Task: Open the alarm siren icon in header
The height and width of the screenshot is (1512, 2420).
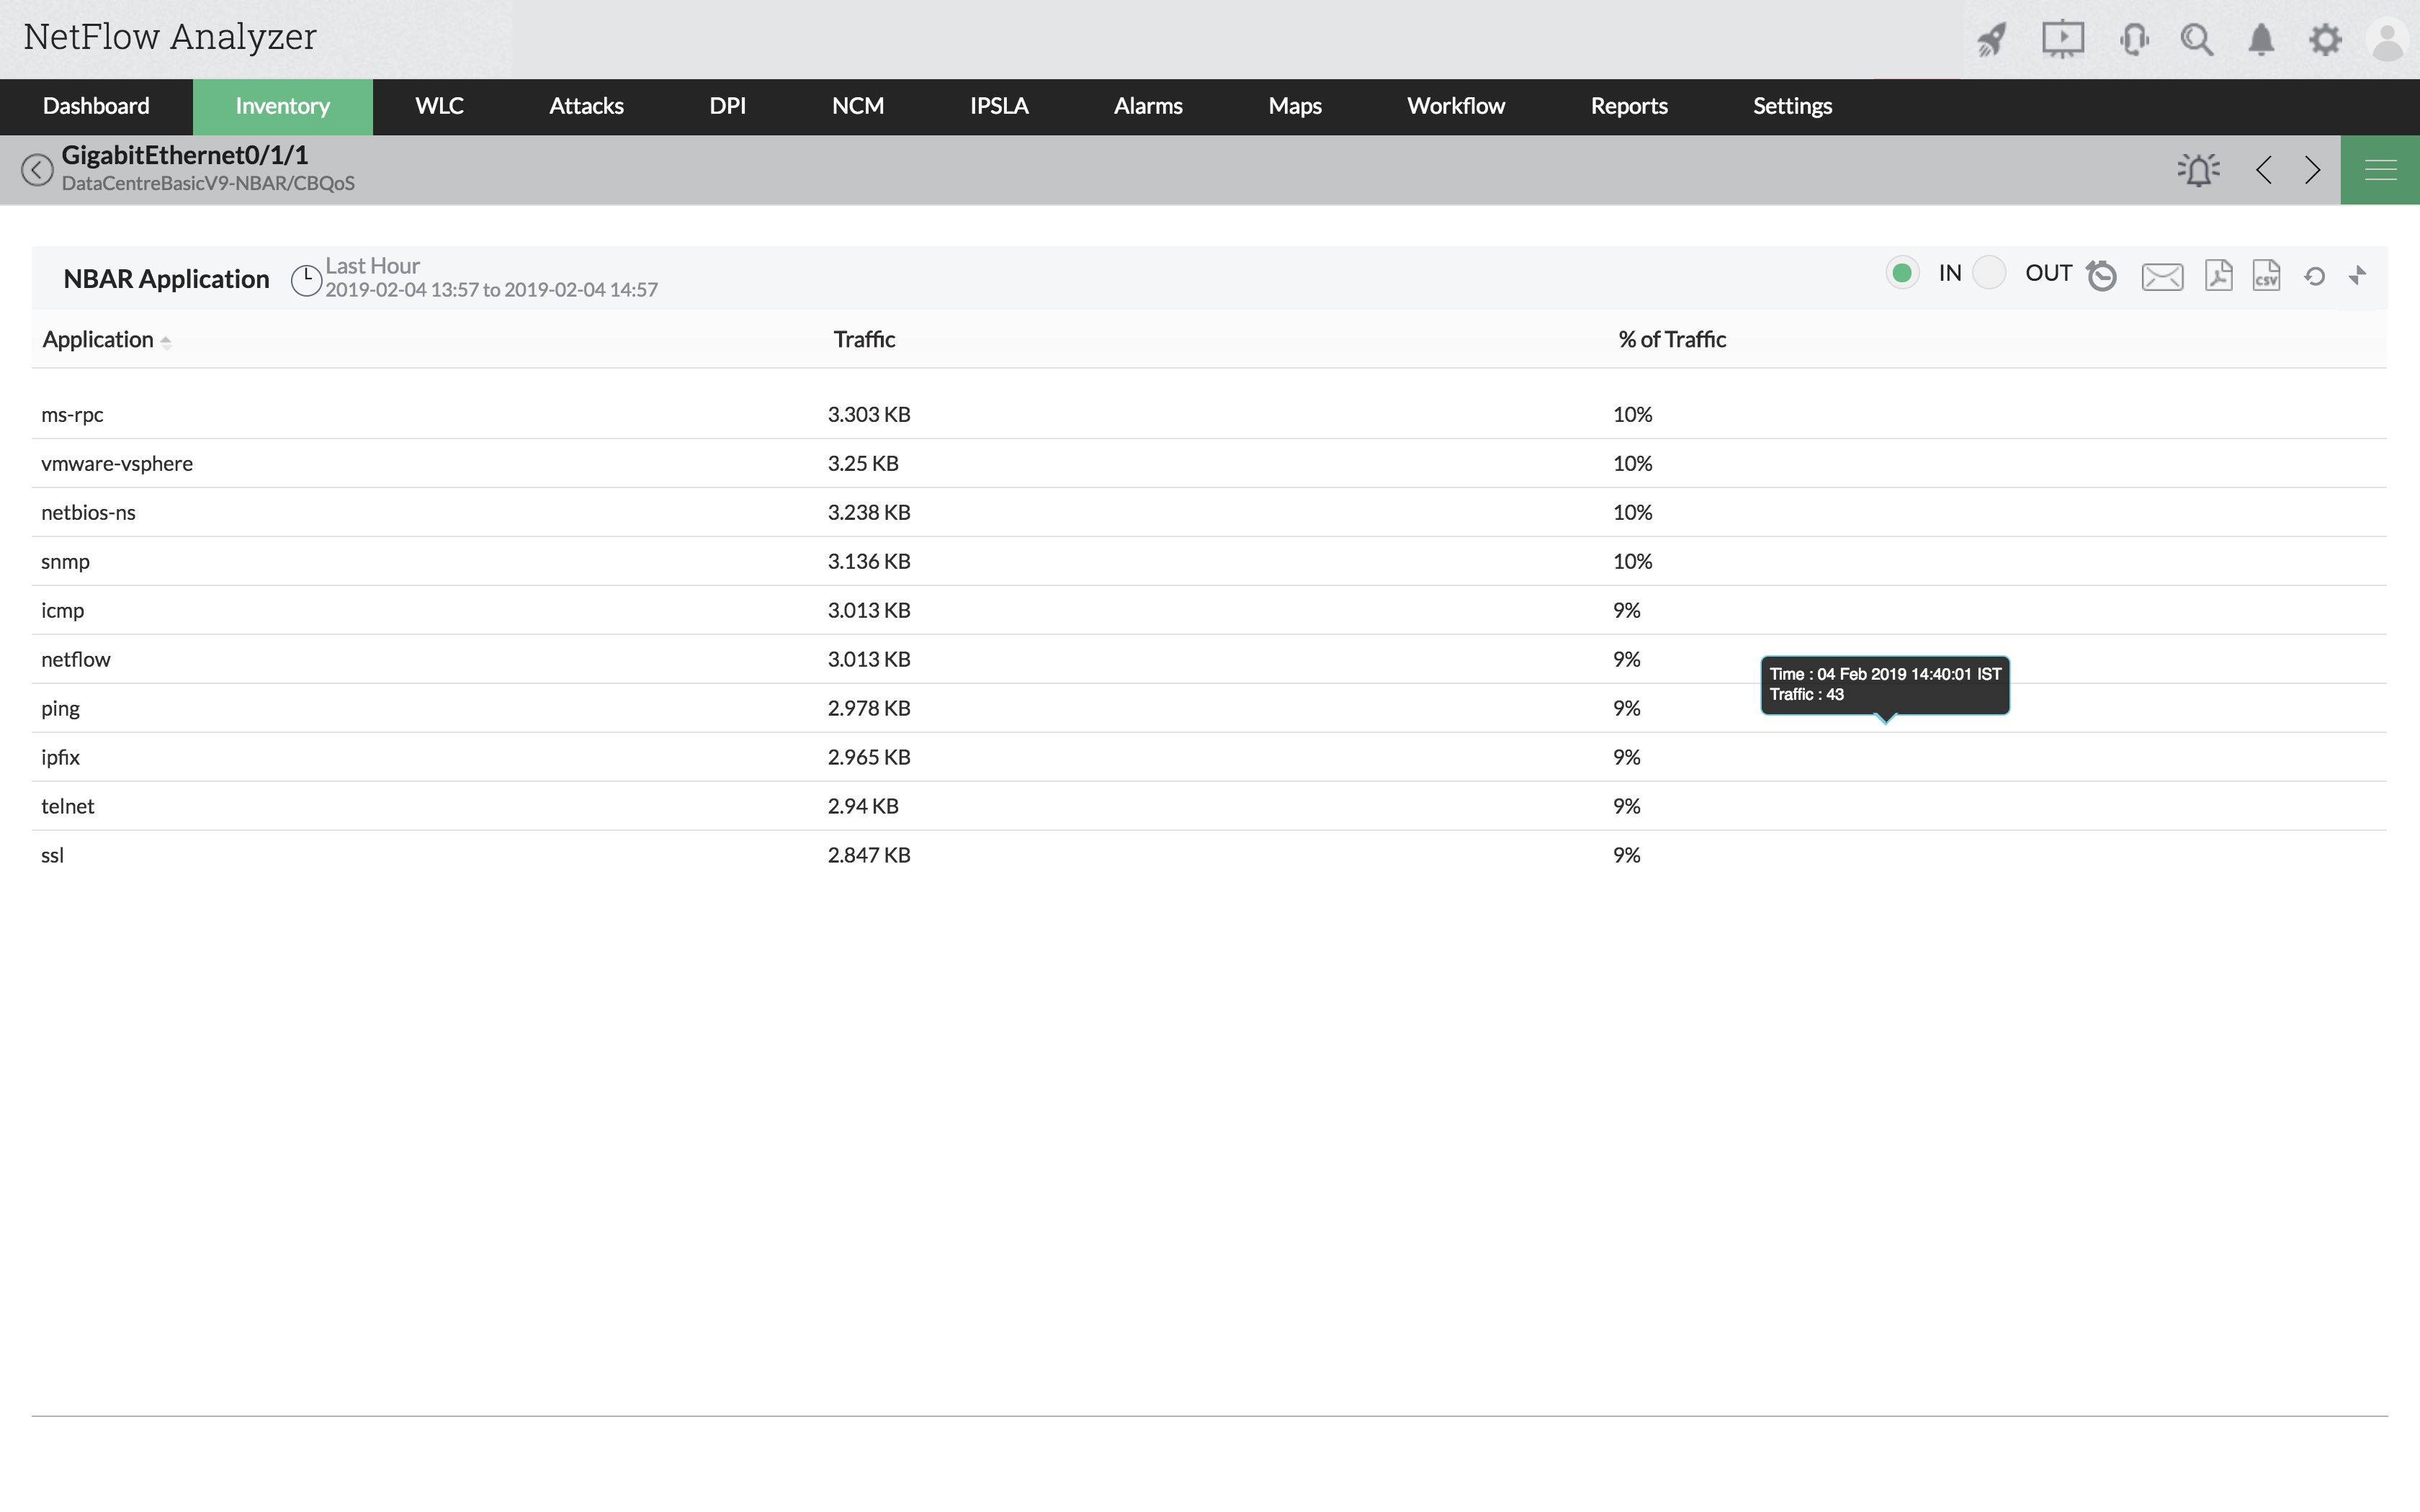Action: coord(2198,170)
